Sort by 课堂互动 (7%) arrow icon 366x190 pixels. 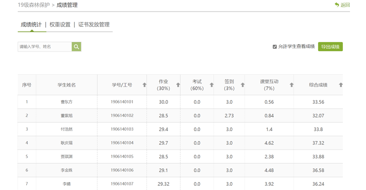[292, 85]
